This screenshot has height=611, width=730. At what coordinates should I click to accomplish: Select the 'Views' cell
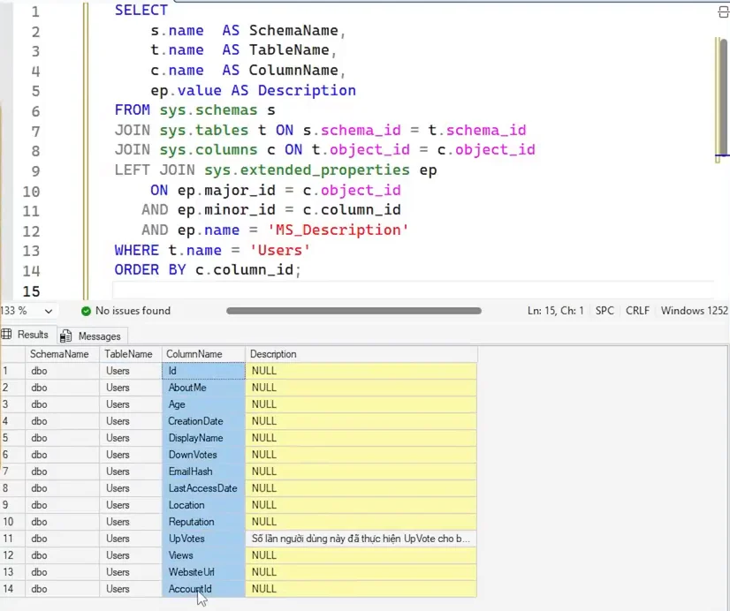pyautogui.click(x=203, y=555)
